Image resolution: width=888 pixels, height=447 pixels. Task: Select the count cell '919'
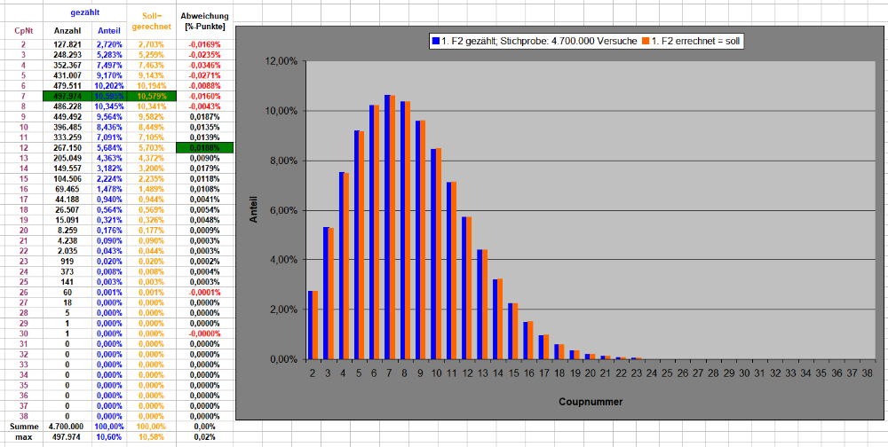pyautogui.click(x=68, y=261)
